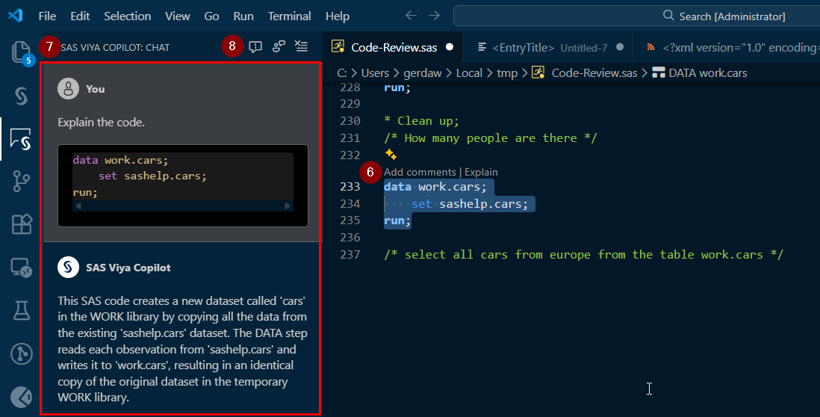Image resolution: width=820 pixels, height=417 pixels.
Task: Click the bottom activity bar icon
Action: [22, 397]
